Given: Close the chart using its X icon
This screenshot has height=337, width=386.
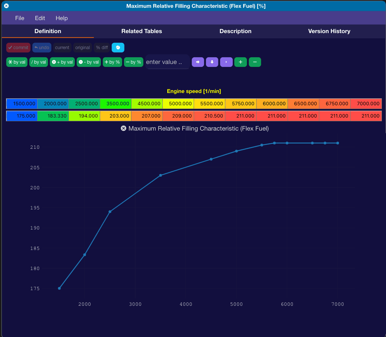Looking at the screenshot, I should pos(124,128).
